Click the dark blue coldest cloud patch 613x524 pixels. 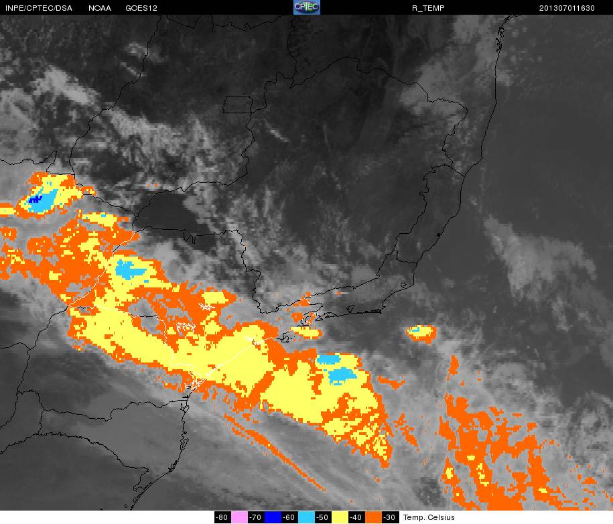point(35,200)
